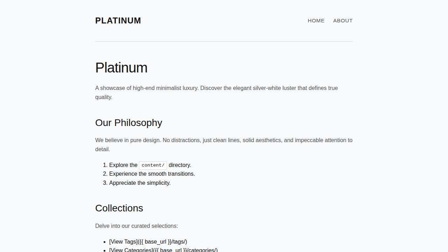The width and height of the screenshot is (448, 252).
Task: Click the View Tags list entry
Action: (x=148, y=242)
